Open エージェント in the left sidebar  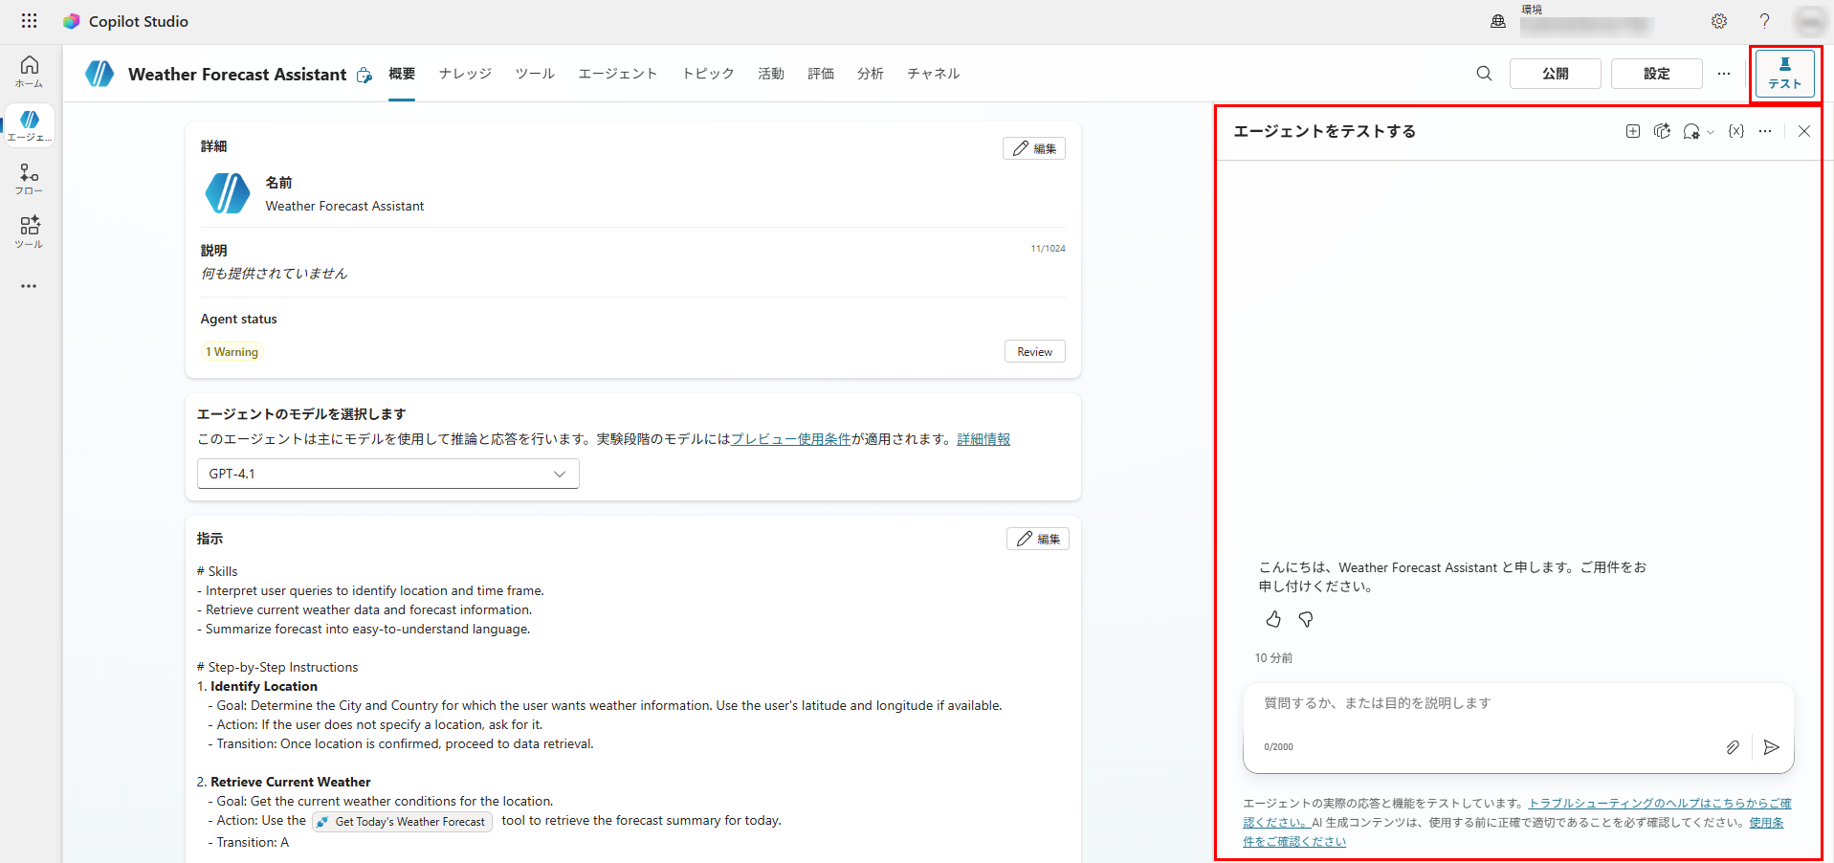coord(30,125)
